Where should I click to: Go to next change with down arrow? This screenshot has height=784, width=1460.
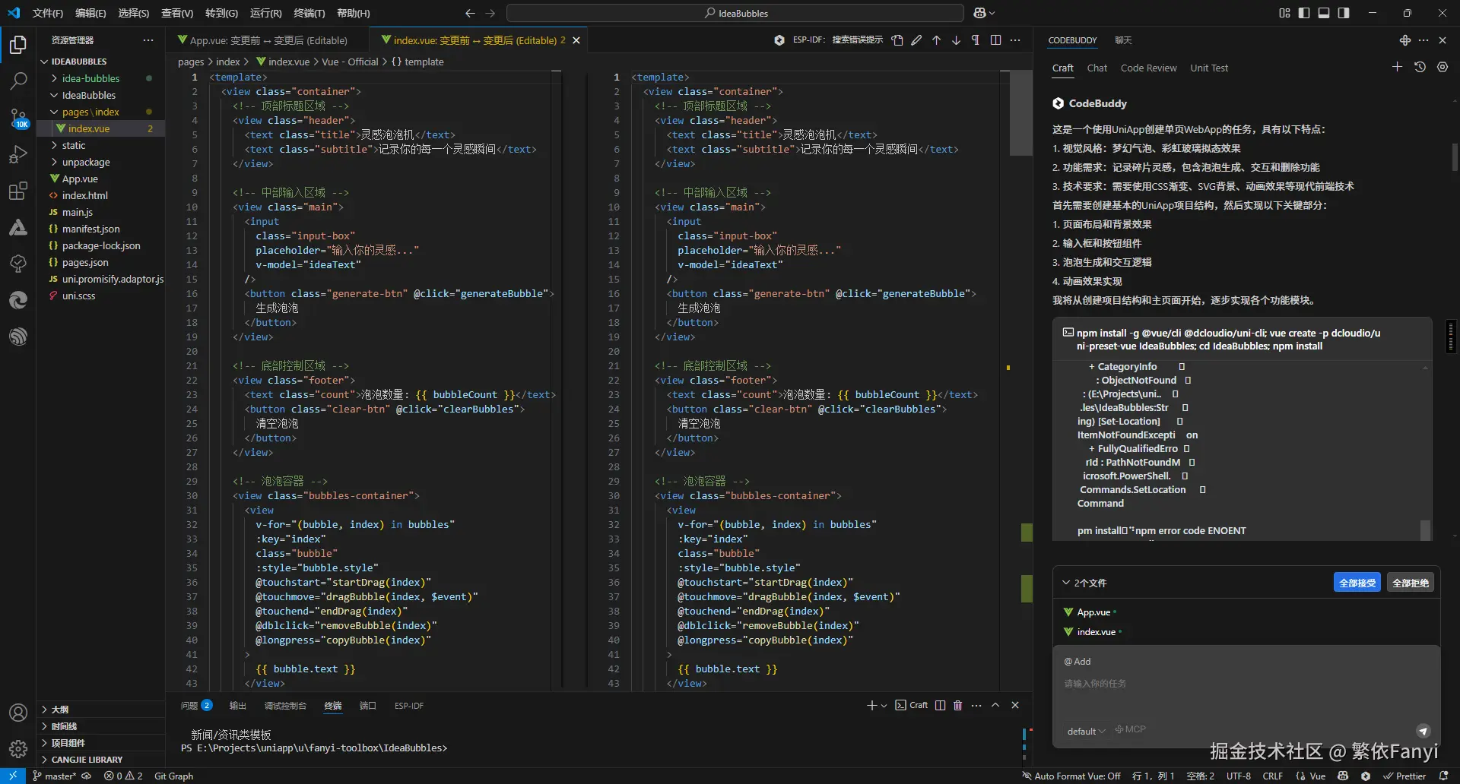[x=956, y=40]
